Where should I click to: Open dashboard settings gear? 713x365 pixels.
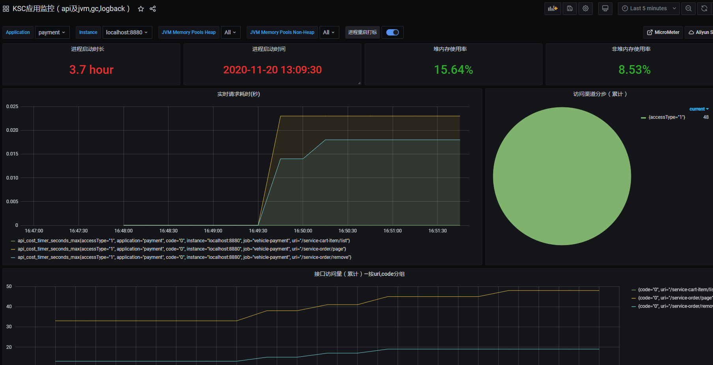586,8
